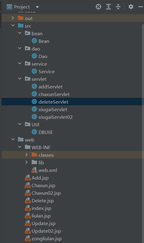The height and width of the screenshot is (243, 144).
Task: Collapse the servlet package
Action: pos(20,79)
